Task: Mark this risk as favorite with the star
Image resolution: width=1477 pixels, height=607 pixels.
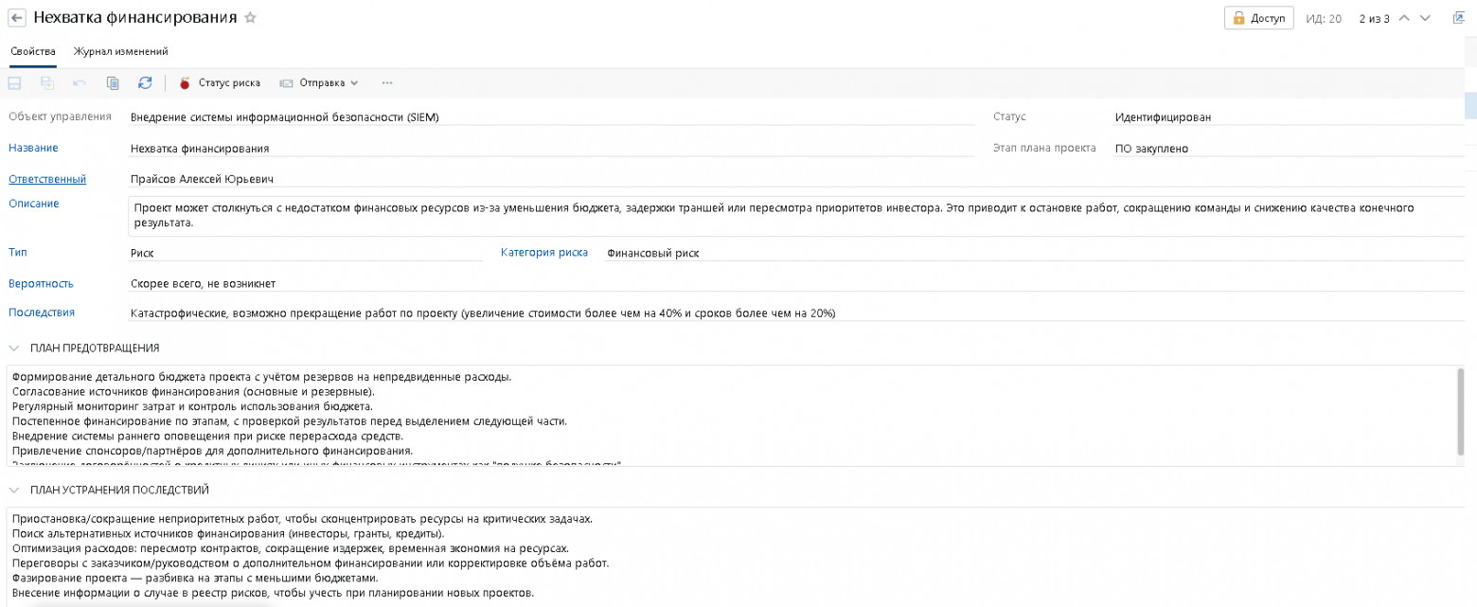Action: [250, 18]
